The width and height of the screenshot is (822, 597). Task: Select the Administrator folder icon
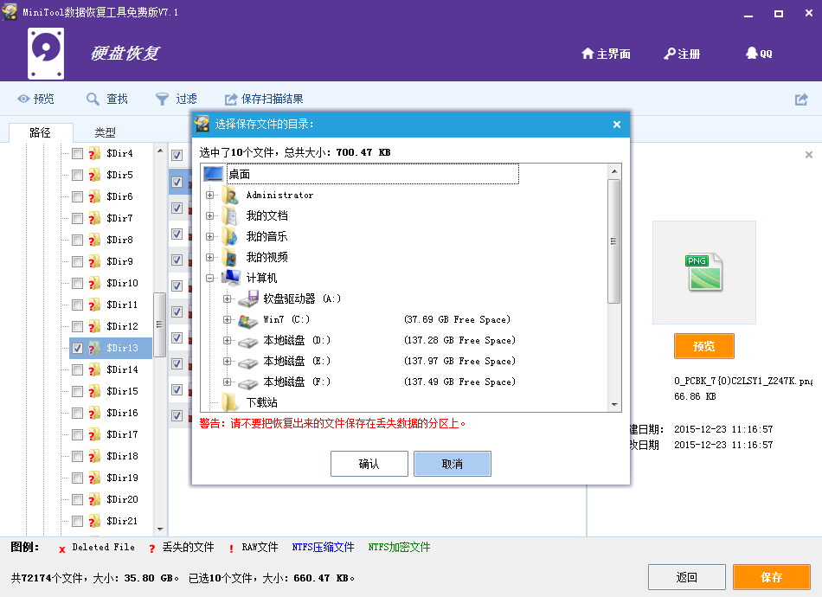(230, 195)
